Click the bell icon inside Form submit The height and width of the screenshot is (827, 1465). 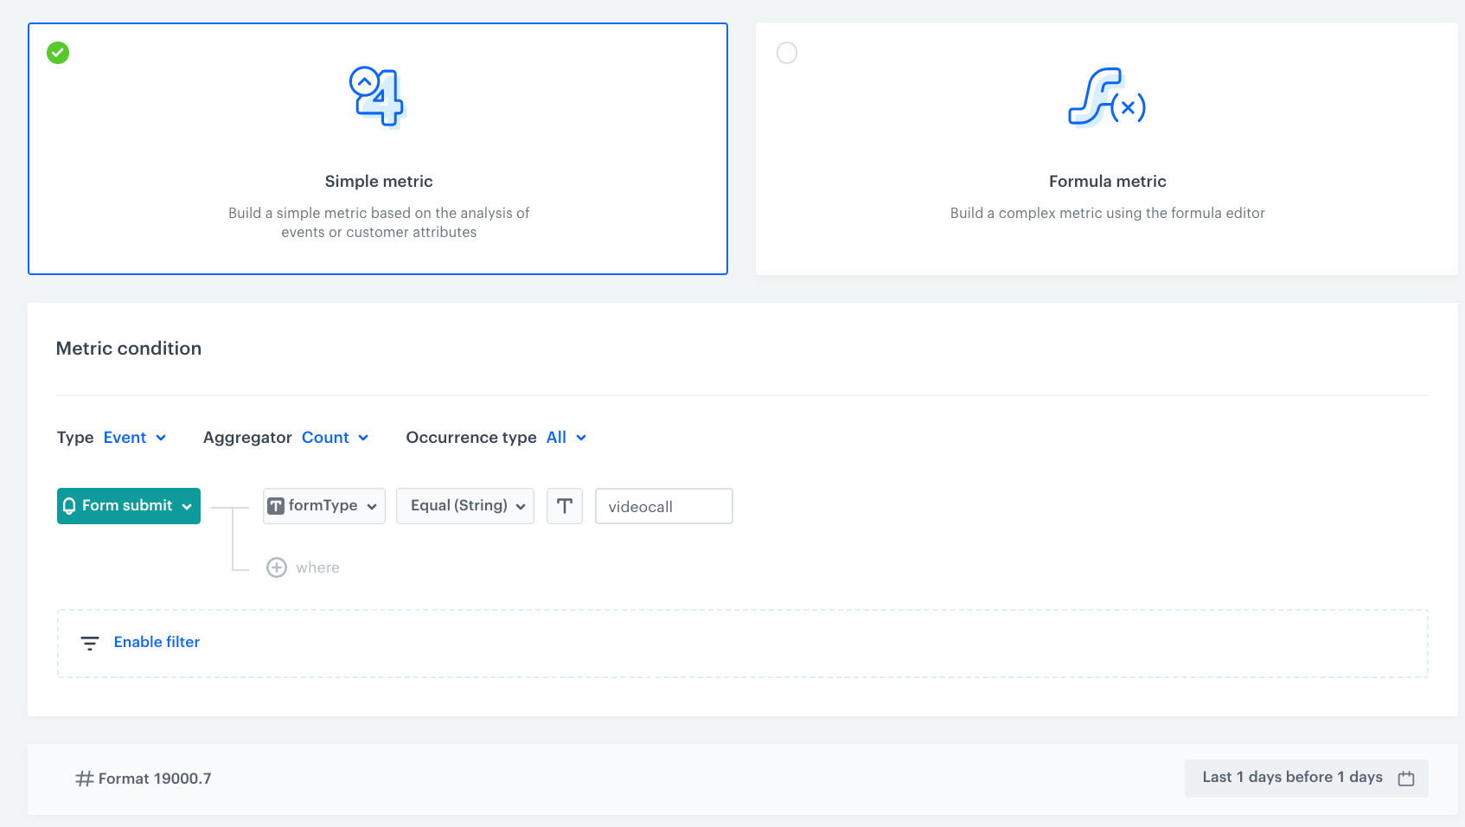[x=70, y=506]
